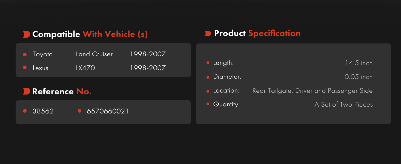Click the red icon beside Compatible heading
This screenshot has width=401, height=164.
pyautogui.click(x=27, y=34)
